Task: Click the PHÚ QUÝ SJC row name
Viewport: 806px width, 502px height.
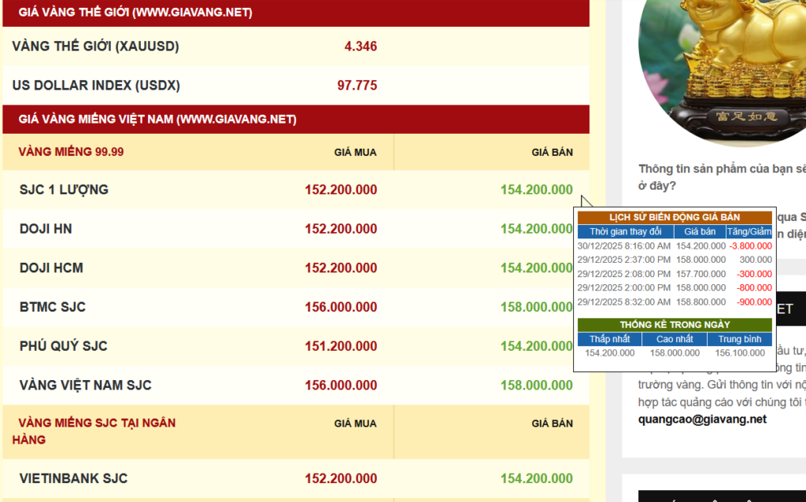Action: tap(63, 346)
